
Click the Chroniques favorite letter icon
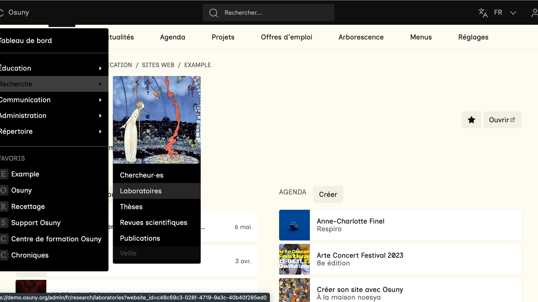[4, 255]
